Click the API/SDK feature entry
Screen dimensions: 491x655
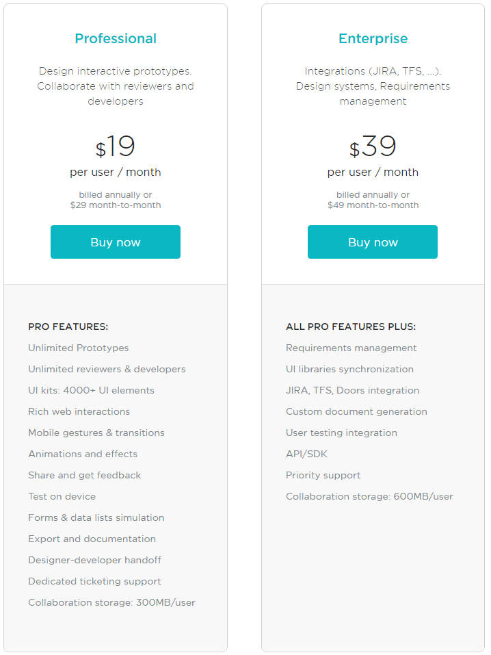pos(306,454)
